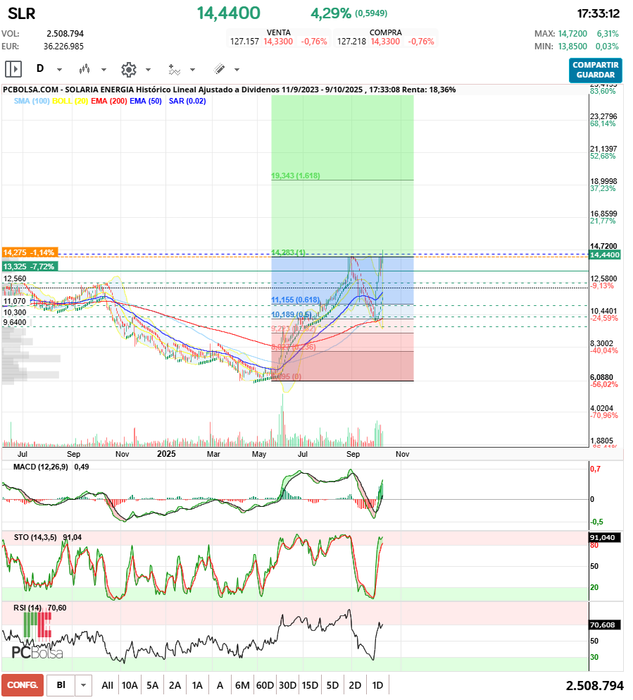Select the 10A time range
The height and width of the screenshot is (700, 633).
130,685
